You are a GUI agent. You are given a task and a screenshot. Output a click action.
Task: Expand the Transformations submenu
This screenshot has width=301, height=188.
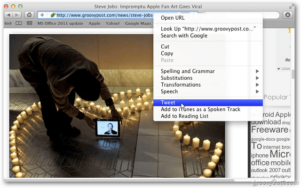point(208,85)
